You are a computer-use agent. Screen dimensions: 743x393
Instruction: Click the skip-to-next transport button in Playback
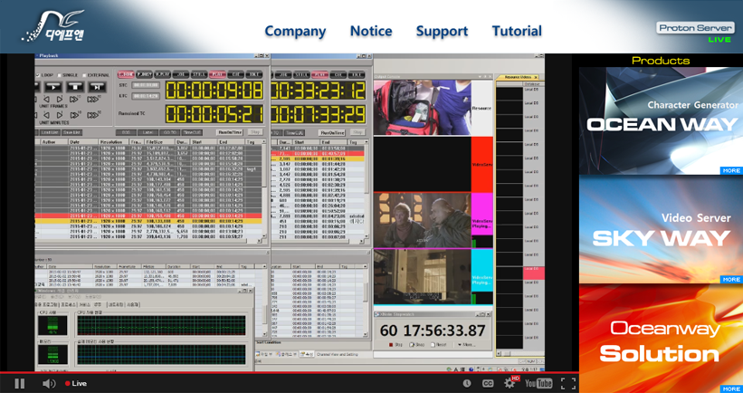pos(97,87)
